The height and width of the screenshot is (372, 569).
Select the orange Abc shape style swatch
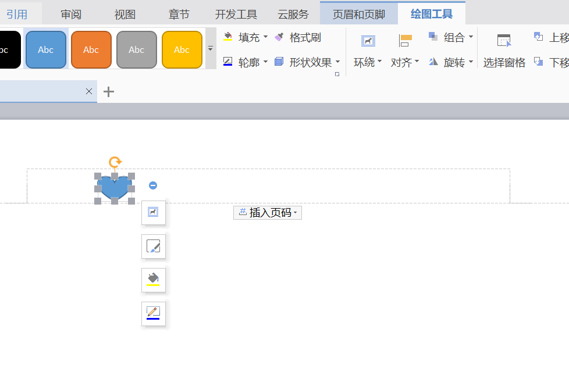91,49
